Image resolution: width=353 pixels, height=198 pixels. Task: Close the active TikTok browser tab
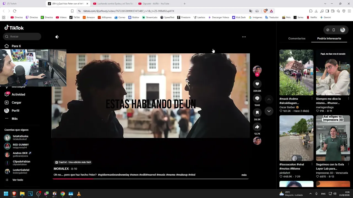pyautogui.click(x=87, y=4)
